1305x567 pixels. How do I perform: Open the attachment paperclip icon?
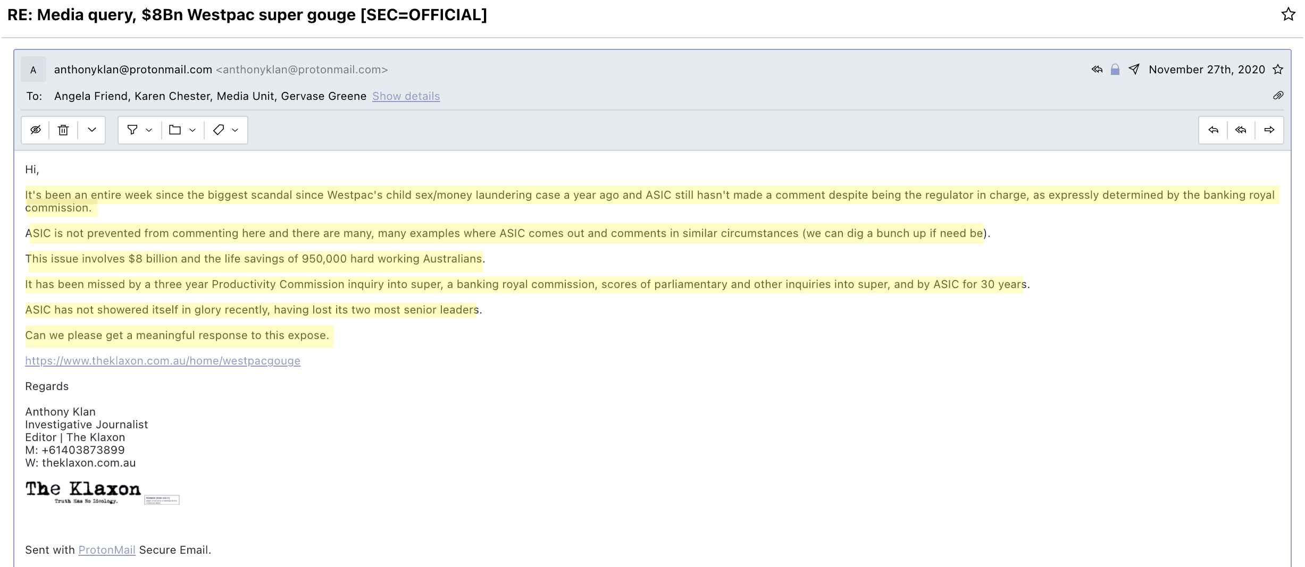coord(1278,96)
